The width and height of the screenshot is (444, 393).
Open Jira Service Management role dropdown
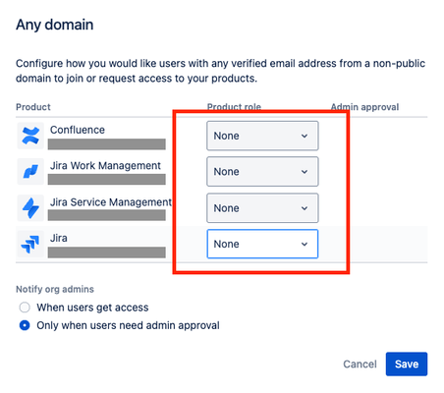[x=262, y=208]
